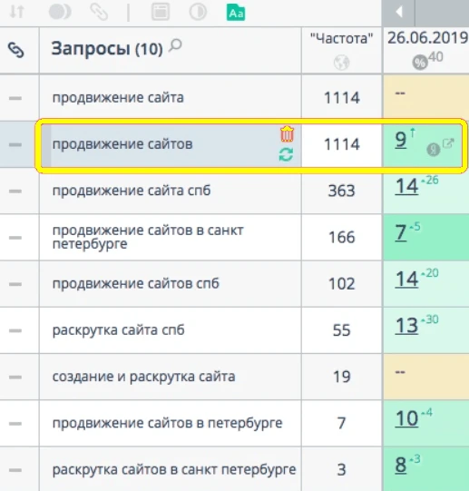Toggle the green Aa case icon
This screenshot has width=469, height=491.
click(236, 13)
